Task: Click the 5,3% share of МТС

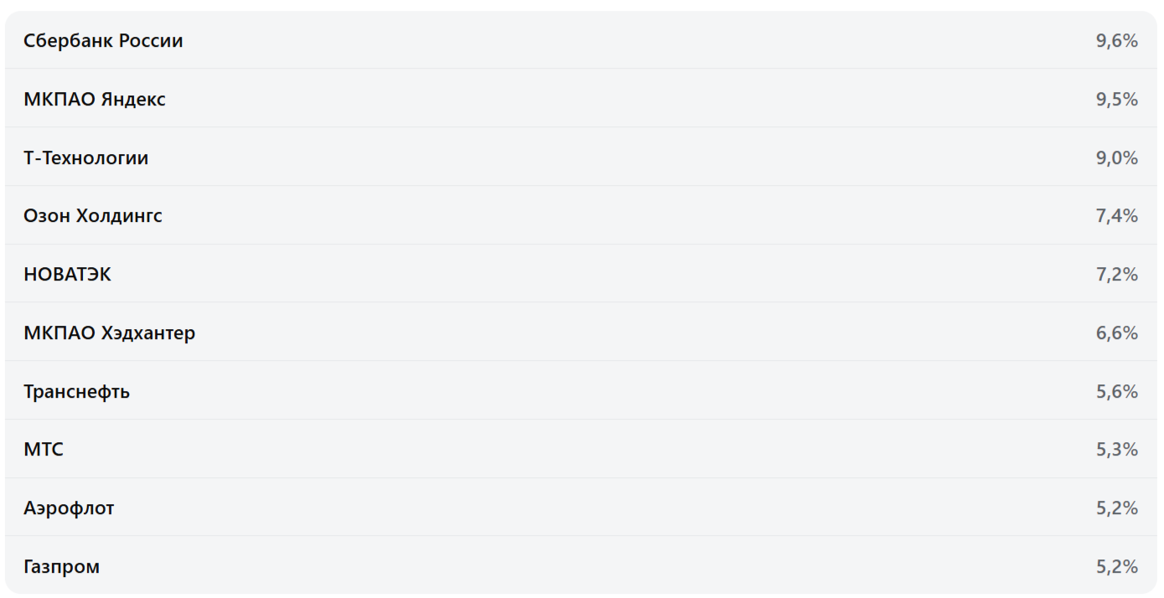Action: pos(1116,450)
